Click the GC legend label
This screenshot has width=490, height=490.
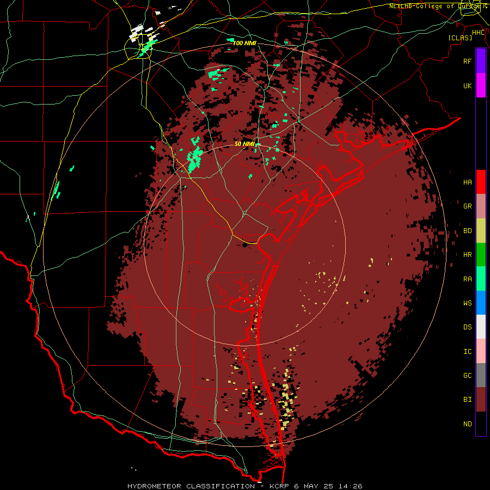467,376
